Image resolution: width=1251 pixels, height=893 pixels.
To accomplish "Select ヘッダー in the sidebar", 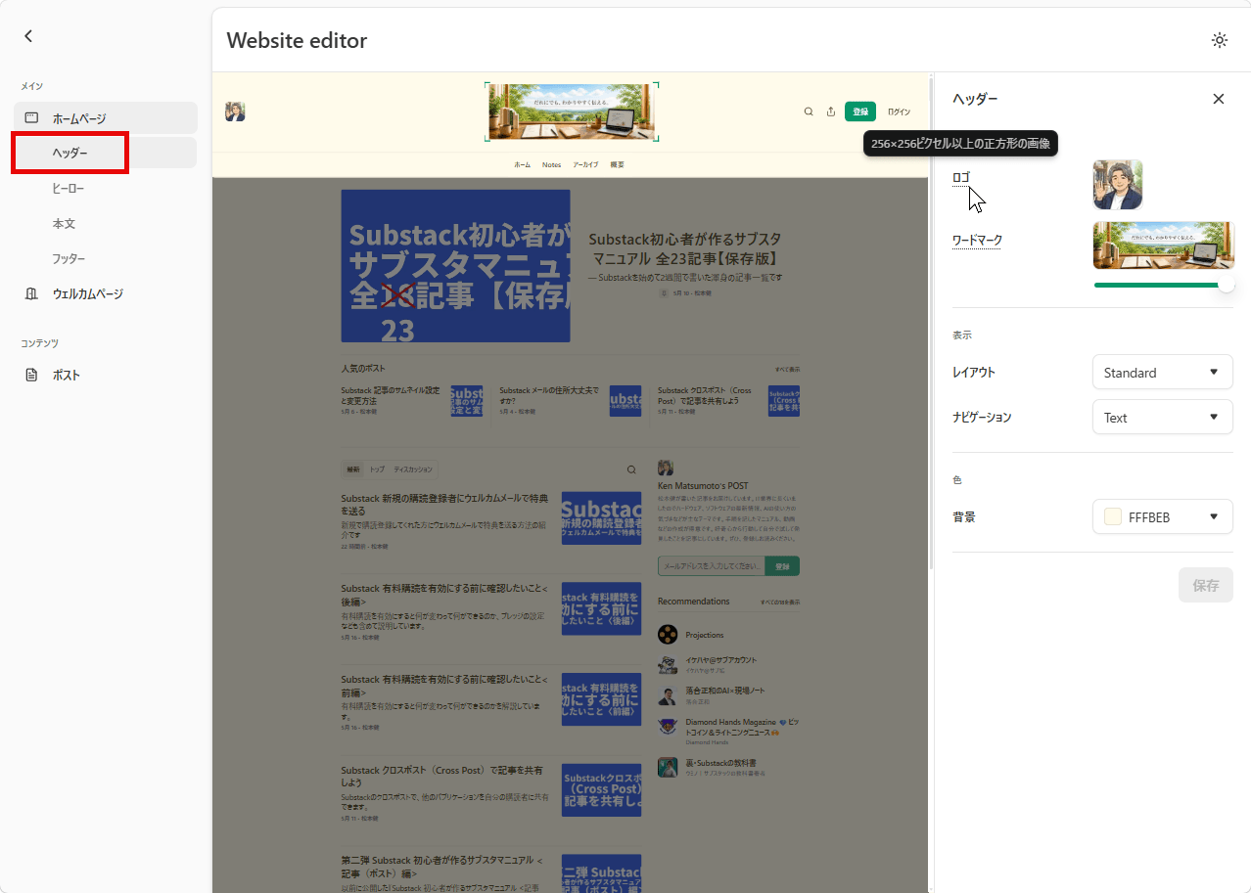I will pos(106,153).
